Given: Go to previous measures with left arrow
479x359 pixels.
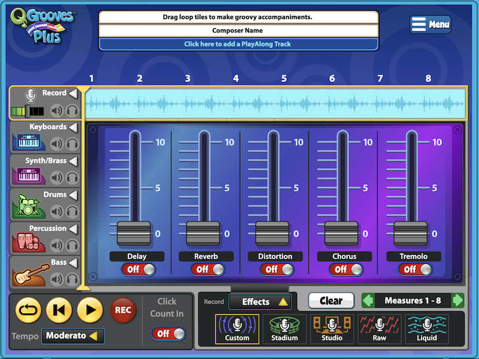Looking at the screenshot, I should pos(368,301).
